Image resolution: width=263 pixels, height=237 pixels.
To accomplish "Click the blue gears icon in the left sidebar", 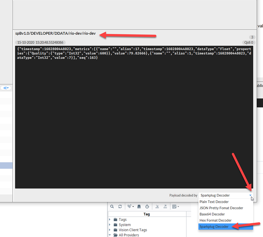I will pos(5,88).
